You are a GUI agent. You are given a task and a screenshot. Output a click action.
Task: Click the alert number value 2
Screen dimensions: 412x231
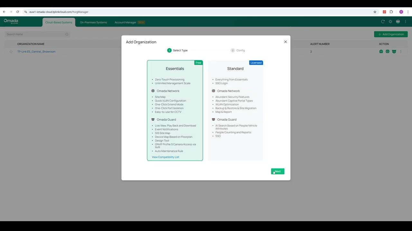tap(311, 52)
